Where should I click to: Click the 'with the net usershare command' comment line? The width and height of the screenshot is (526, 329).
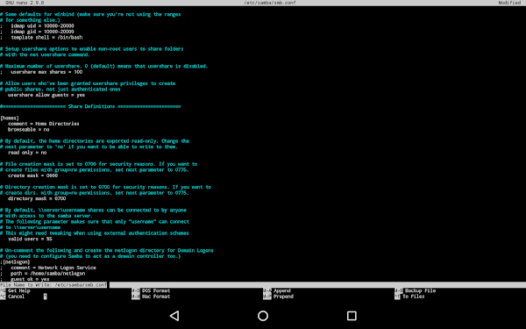[46, 54]
